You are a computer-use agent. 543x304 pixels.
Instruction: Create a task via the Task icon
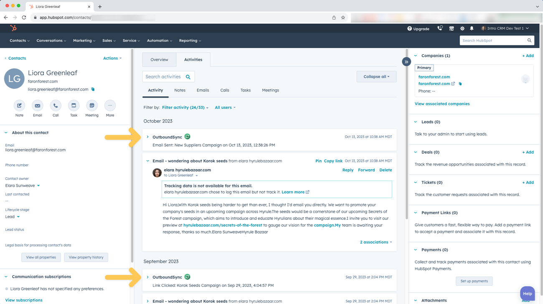[74, 106]
